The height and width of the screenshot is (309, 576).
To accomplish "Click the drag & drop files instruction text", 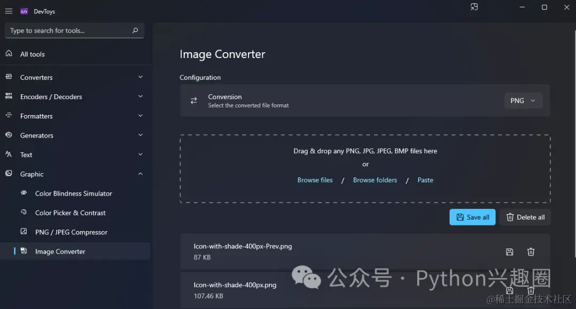I will tap(365, 151).
